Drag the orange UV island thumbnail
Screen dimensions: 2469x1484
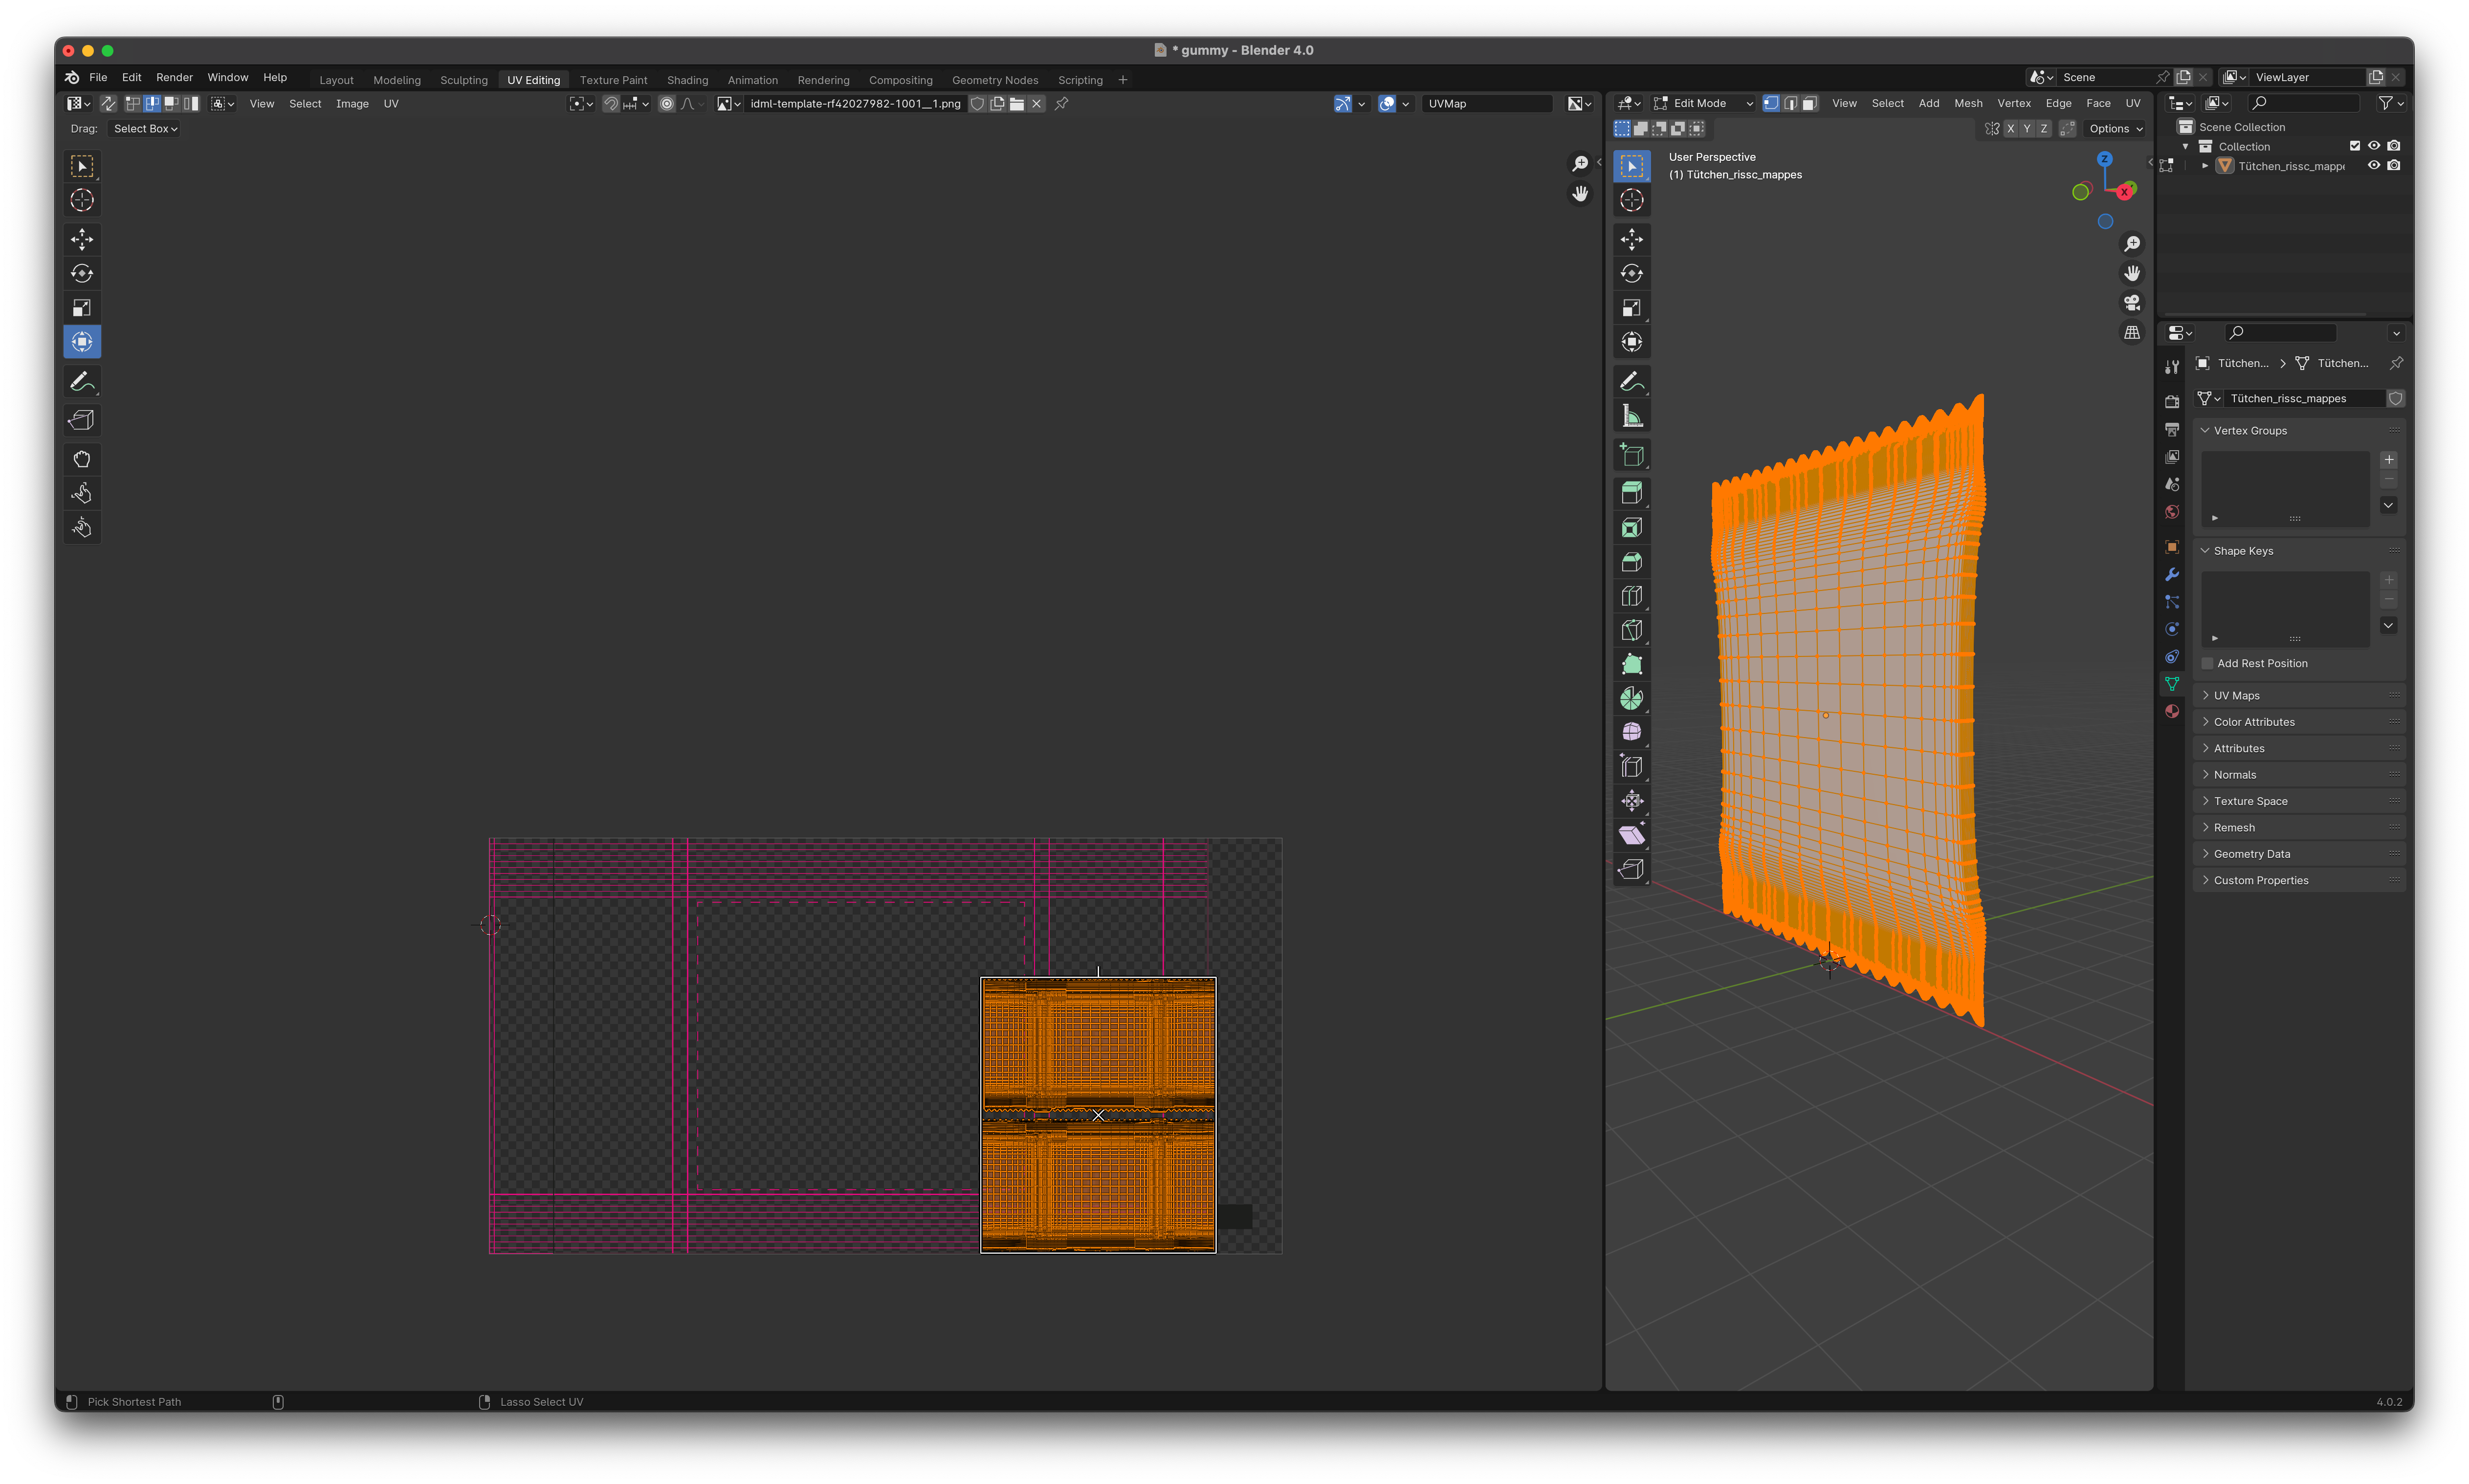tap(1097, 1114)
